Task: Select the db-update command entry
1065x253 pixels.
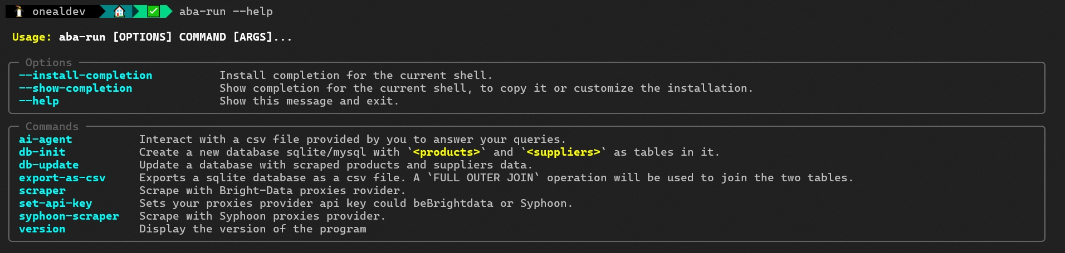Action: pos(48,165)
